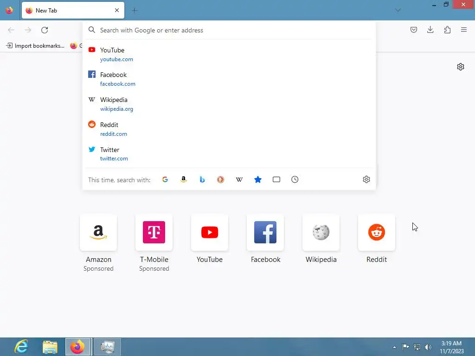Choose Twitter suggestion in address dropdown
The height and width of the screenshot is (356, 475).
pos(229,154)
